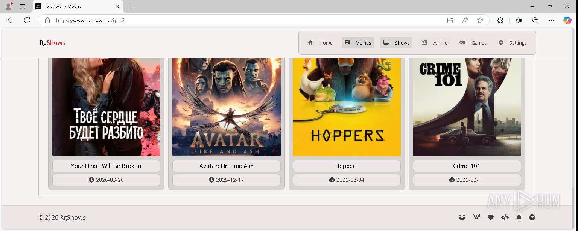The image size is (578, 231).
Task: Close the RgShows - Movies tab
Action: click(x=117, y=6)
